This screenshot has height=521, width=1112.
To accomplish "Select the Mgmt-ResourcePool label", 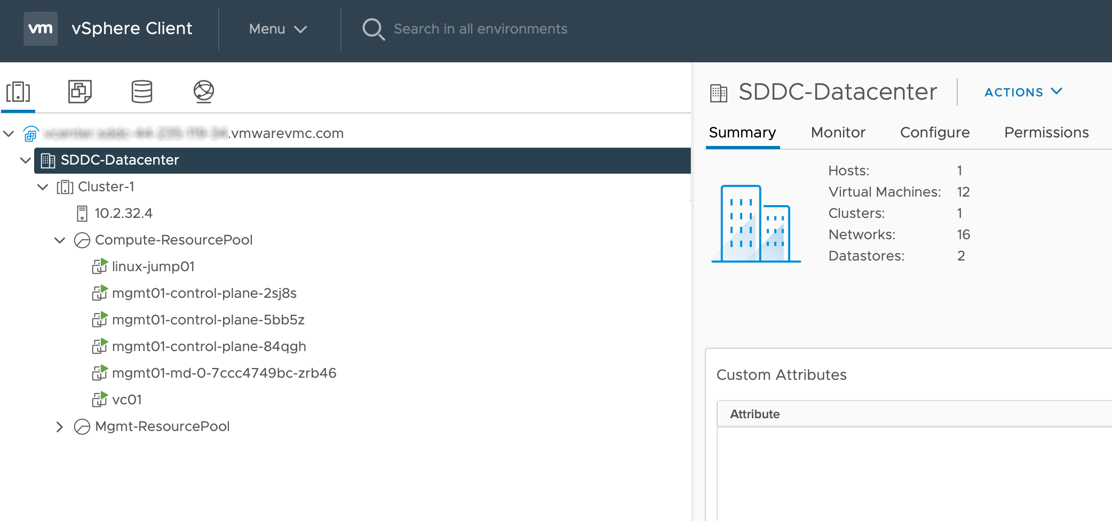I will coord(162,426).
